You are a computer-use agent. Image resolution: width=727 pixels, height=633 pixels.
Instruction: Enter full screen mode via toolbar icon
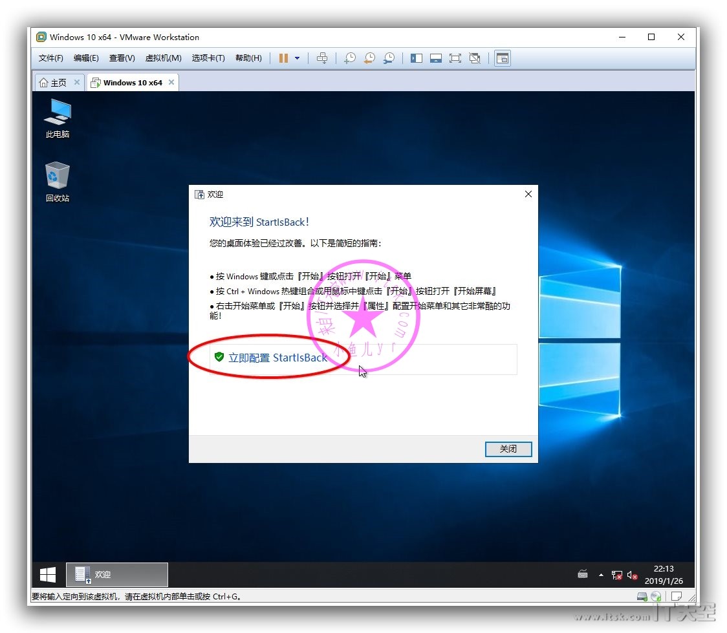tap(455, 58)
